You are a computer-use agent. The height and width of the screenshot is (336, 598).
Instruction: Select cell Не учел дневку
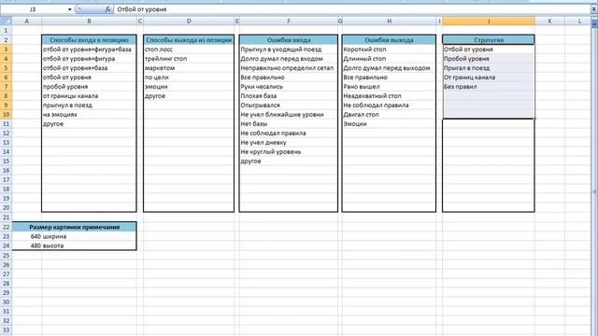tap(289, 143)
